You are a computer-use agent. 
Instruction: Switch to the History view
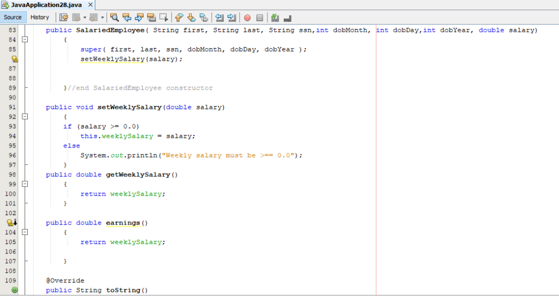point(39,17)
